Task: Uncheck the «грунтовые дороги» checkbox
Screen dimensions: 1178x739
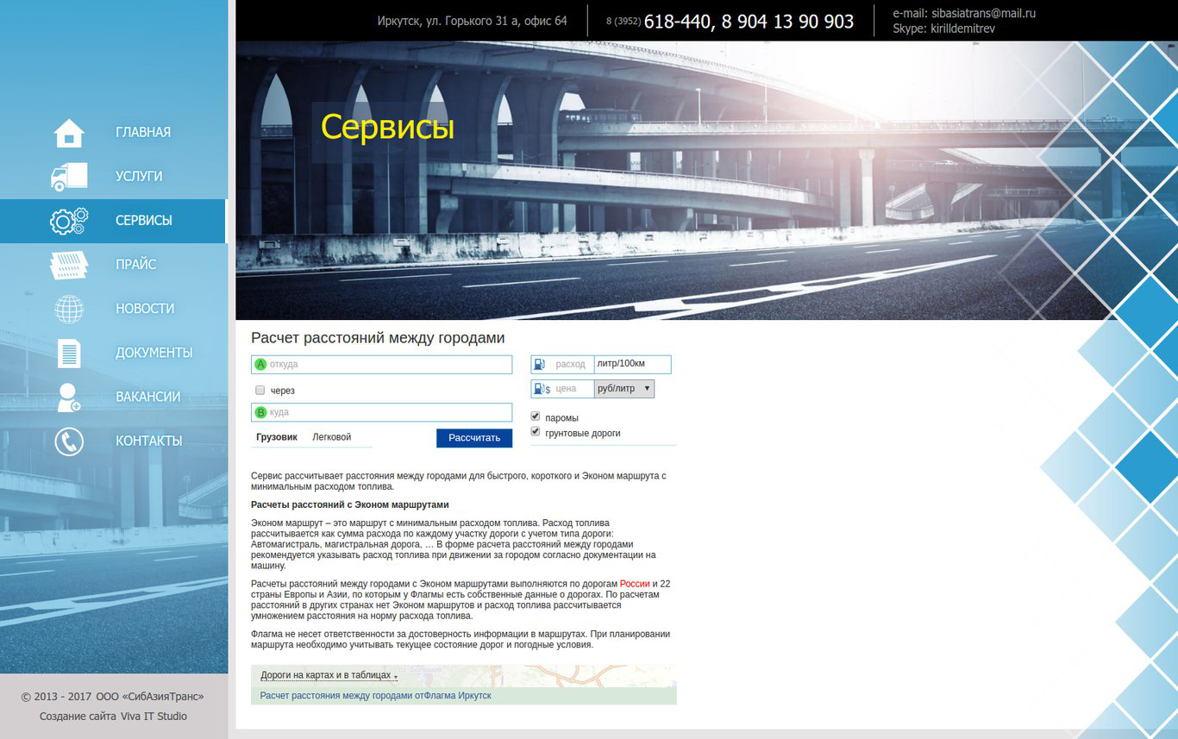Action: (x=536, y=432)
